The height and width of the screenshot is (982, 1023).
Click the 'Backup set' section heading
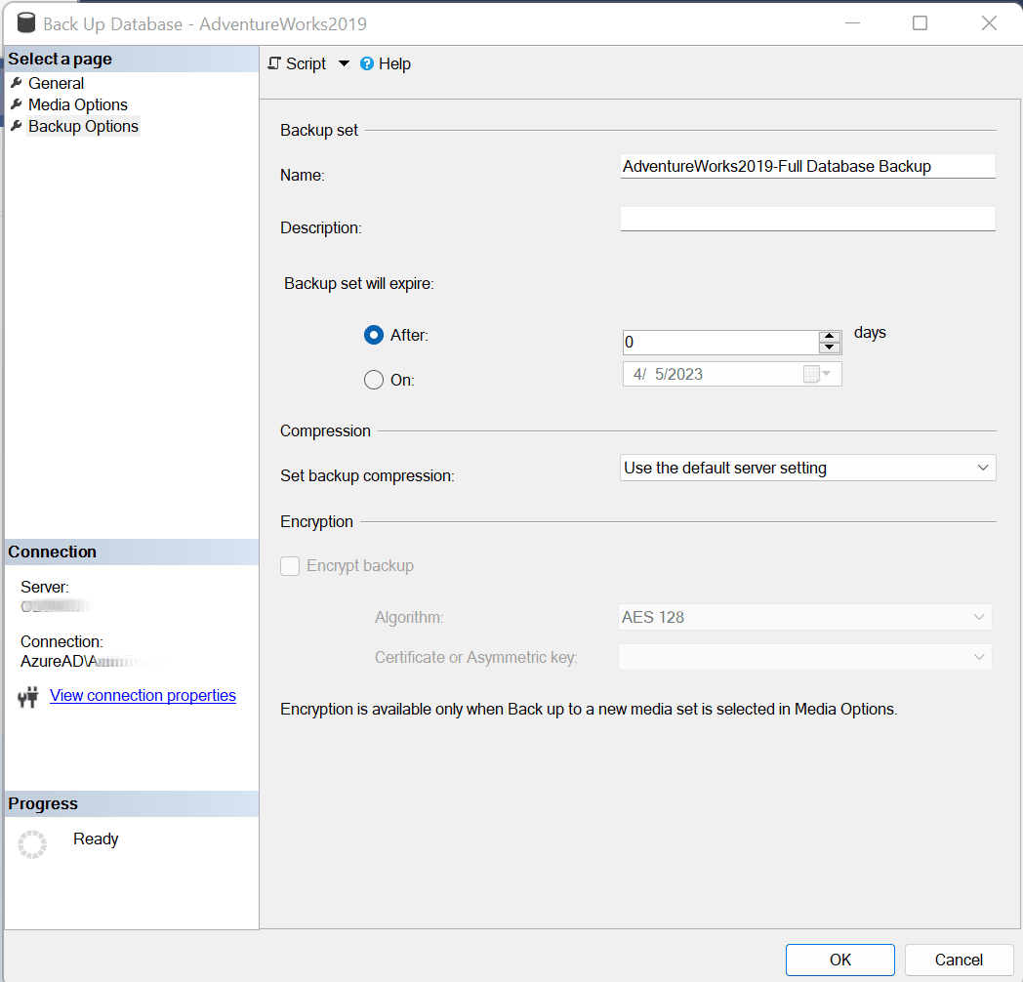point(319,131)
